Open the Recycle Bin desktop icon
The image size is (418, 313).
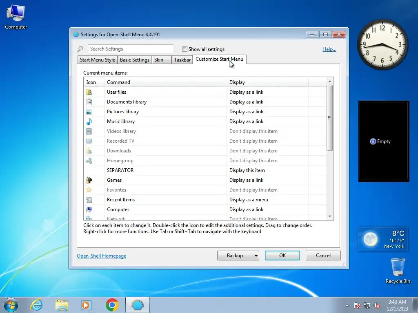pos(398,271)
